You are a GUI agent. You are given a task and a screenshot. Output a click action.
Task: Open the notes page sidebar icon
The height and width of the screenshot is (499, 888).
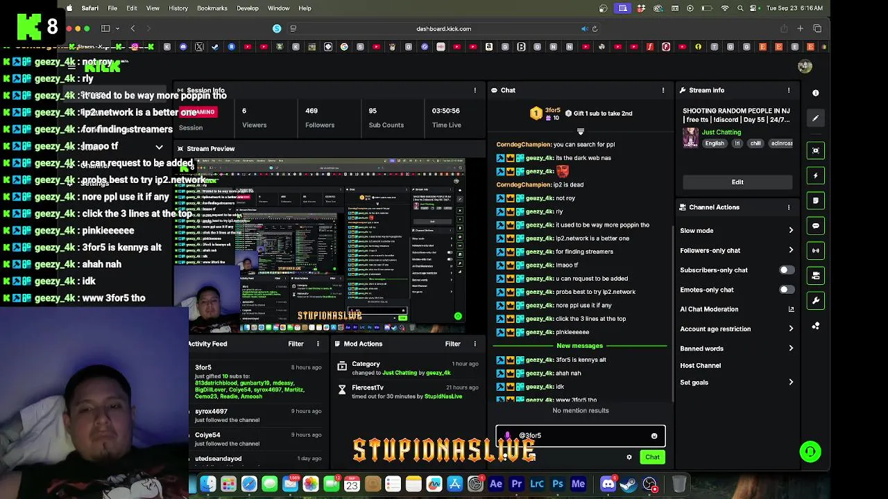(816, 200)
